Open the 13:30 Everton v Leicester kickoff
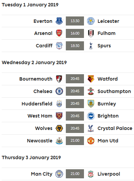 tap(75, 21)
